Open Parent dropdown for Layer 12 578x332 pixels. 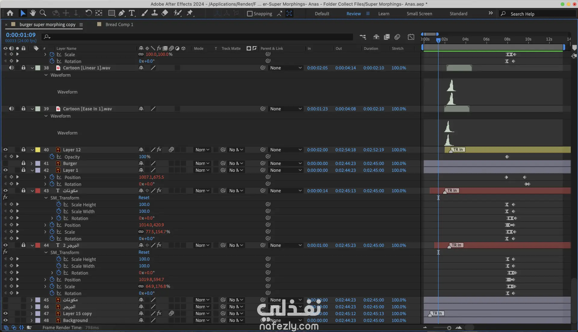[x=285, y=150]
